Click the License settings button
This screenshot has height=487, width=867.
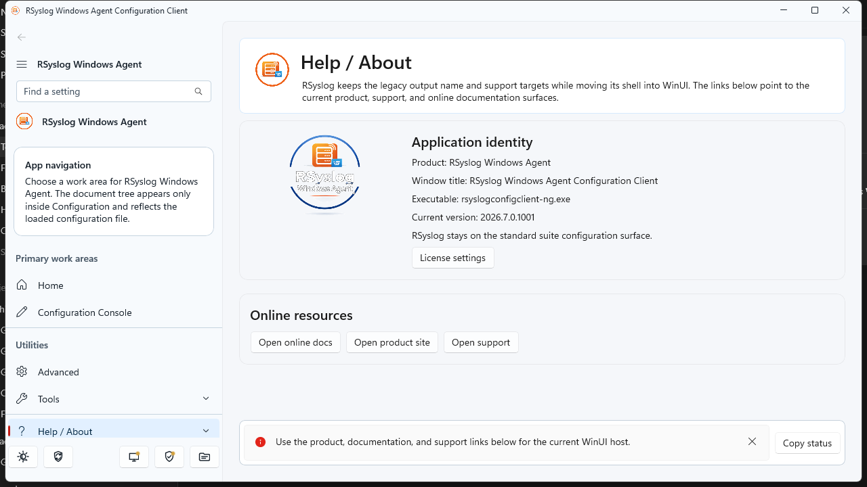[x=453, y=258]
